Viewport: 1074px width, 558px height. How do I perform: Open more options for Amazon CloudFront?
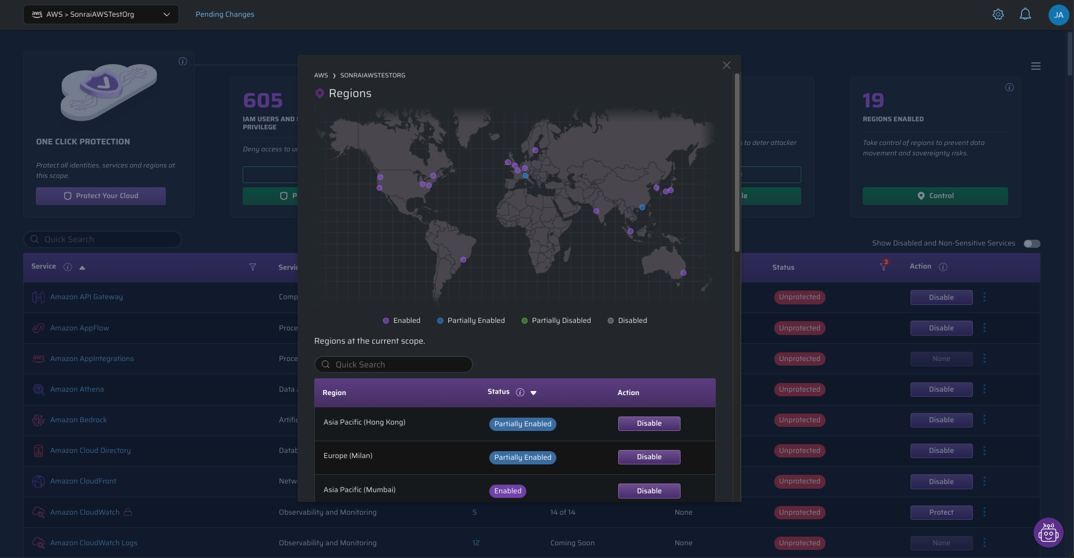[984, 481]
